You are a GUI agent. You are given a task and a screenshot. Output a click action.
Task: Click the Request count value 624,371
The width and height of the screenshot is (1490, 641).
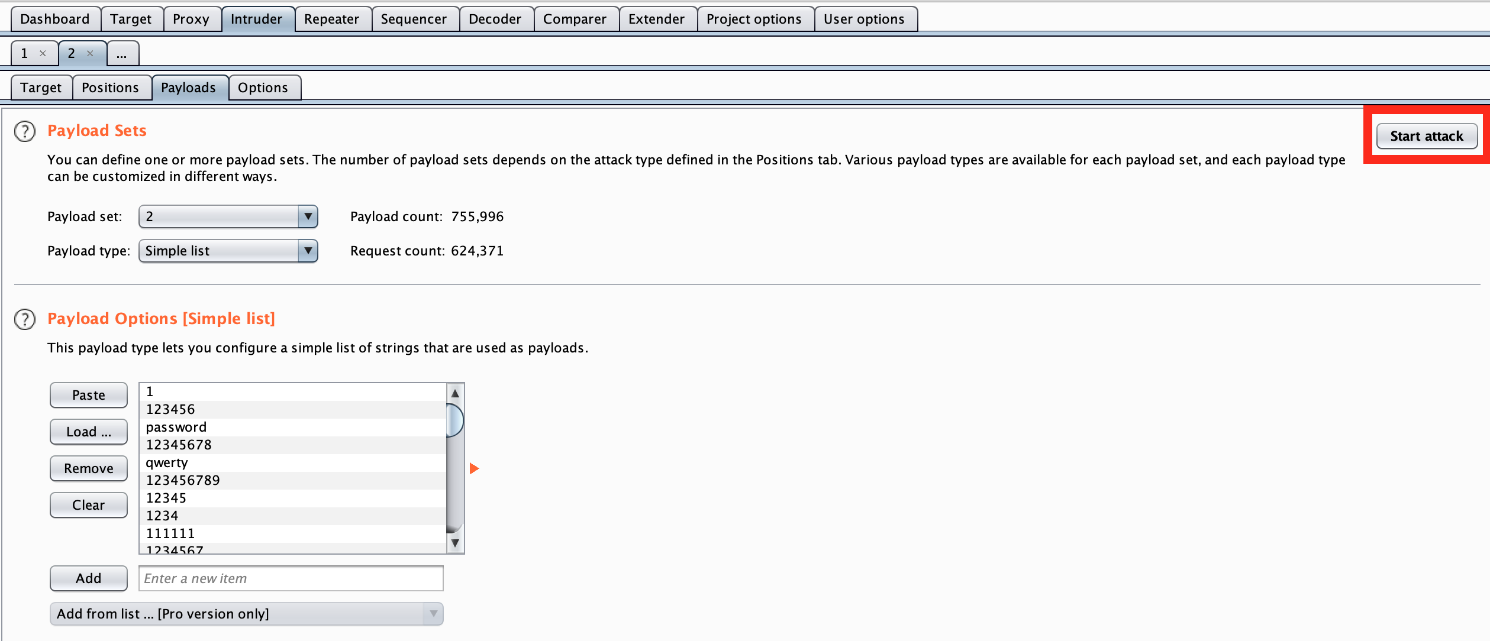pos(477,251)
